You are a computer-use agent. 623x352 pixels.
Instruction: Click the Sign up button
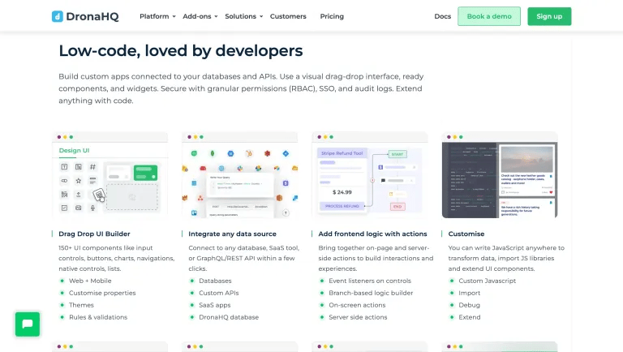tap(549, 16)
